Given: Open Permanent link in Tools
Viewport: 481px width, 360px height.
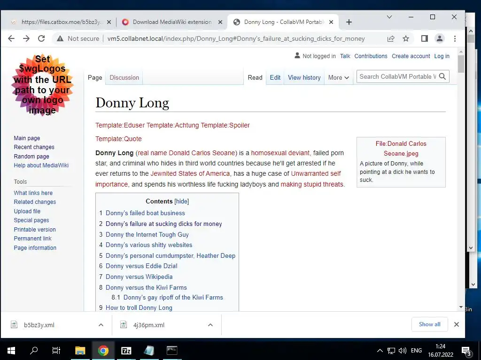Looking at the screenshot, I should pos(32,239).
